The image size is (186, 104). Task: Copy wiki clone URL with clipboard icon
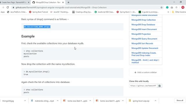pyautogui.click(x=160, y=86)
